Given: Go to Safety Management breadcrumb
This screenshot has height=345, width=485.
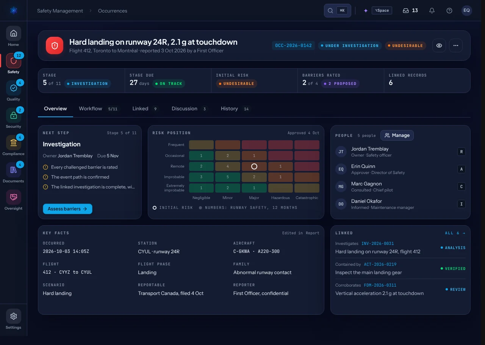Looking at the screenshot, I should click(60, 11).
